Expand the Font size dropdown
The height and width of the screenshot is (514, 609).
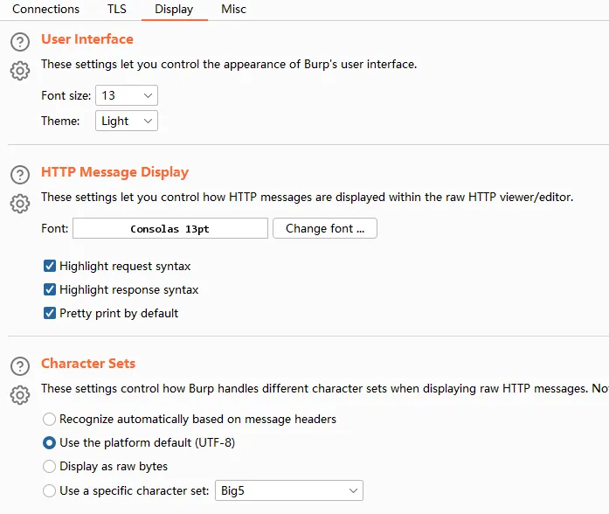click(127, 95)
